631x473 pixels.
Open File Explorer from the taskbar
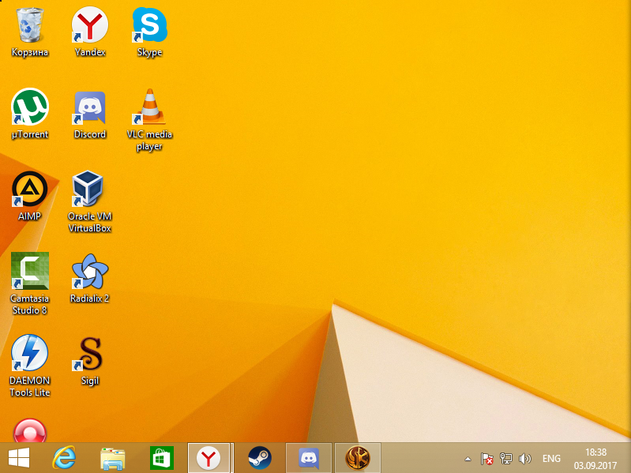point(113,457)
